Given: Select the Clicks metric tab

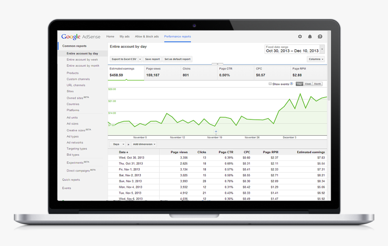Looking at the screenshot, I should click(199, 72).
